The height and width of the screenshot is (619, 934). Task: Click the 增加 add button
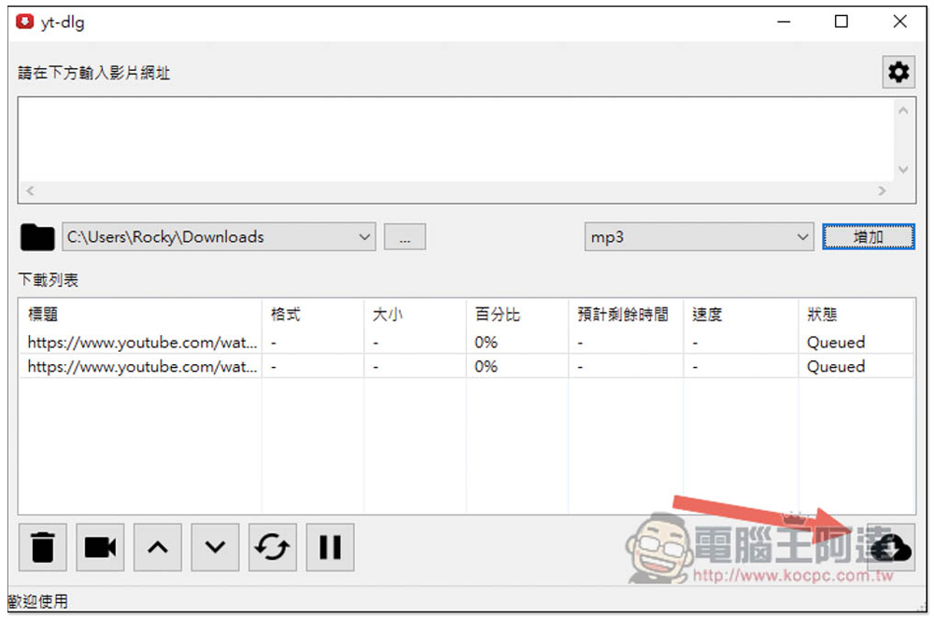(x=868, y=237)
